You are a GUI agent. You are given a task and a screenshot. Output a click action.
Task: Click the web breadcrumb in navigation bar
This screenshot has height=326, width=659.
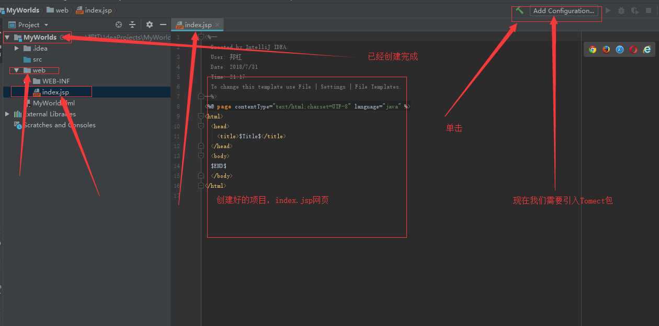[58, 10]
